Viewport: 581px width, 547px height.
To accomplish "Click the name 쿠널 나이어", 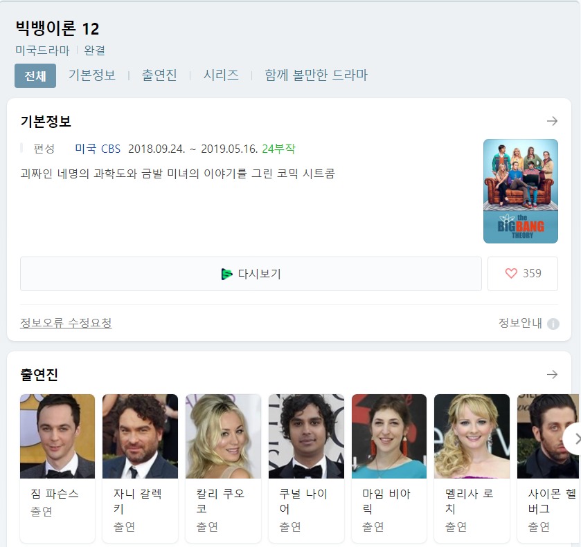I will pos(303,501).
